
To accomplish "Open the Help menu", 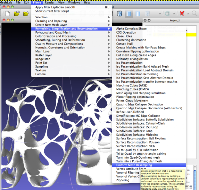I will [87, 2].
